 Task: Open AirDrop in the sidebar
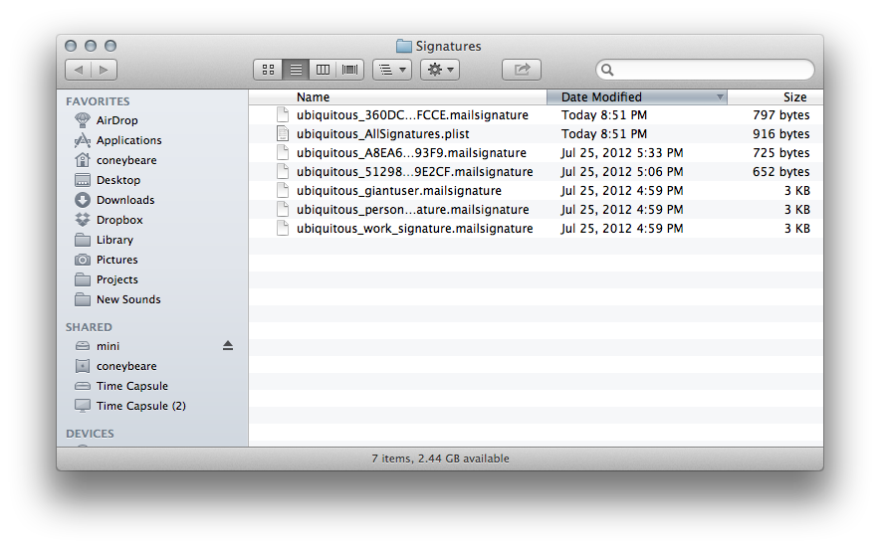click(116, 120)
